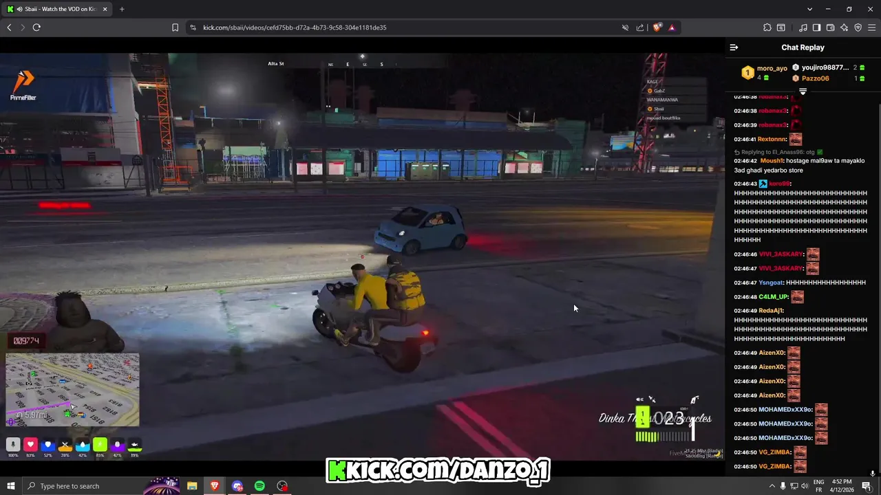Open a new browser tab
The height and width of the screenshot is (495, 881).
(x=122, y=9)
